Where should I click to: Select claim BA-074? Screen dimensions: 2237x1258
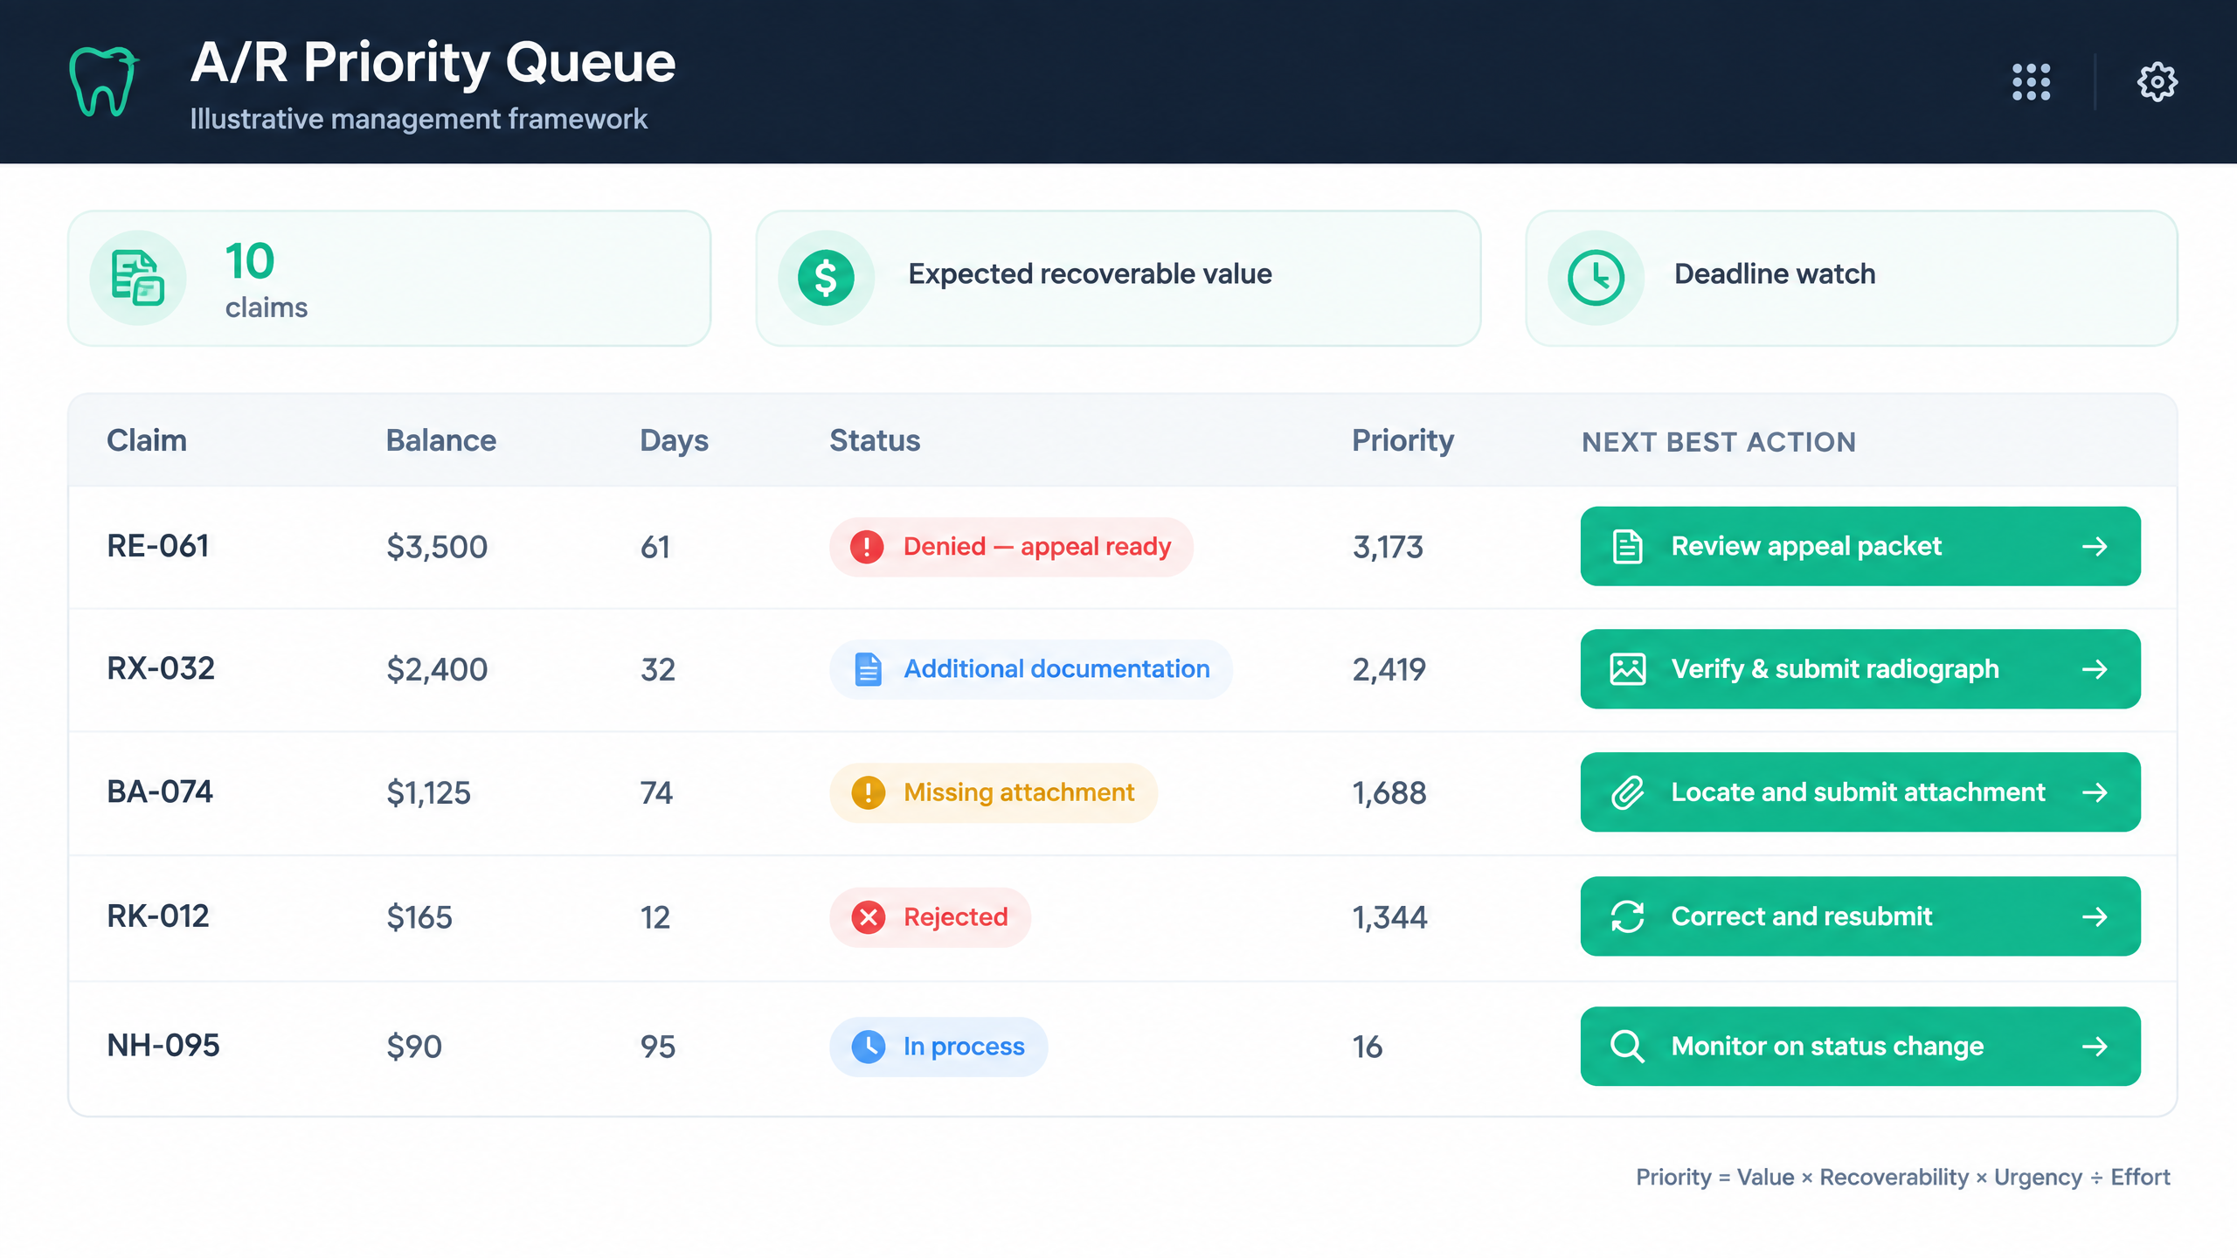pos(160,791)
